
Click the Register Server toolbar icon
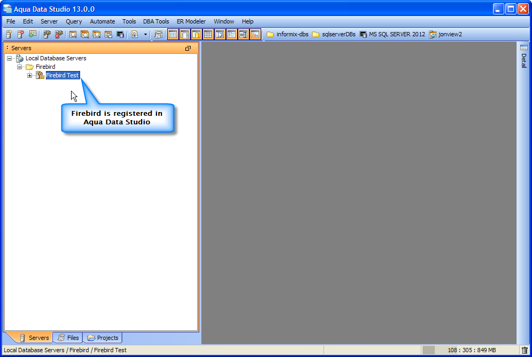click(x=9, y=34)
